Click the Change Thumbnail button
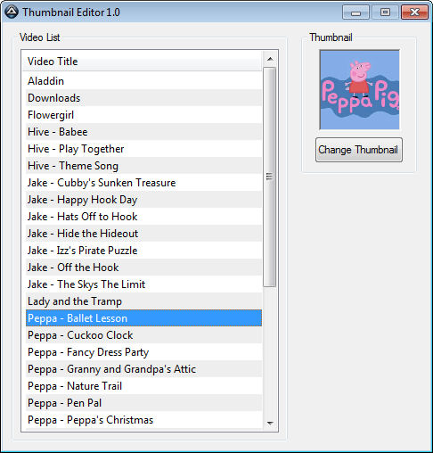The height and width of the screenshot is (453, 433). [x=359, y=150]
